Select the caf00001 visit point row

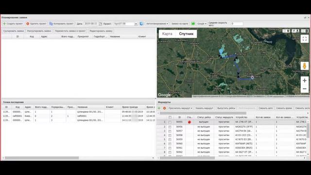[x=79, y=116]
